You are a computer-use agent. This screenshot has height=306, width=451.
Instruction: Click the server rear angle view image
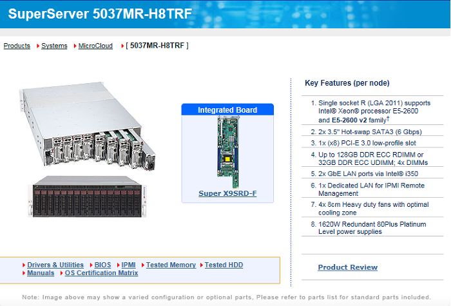click(88, 126)
